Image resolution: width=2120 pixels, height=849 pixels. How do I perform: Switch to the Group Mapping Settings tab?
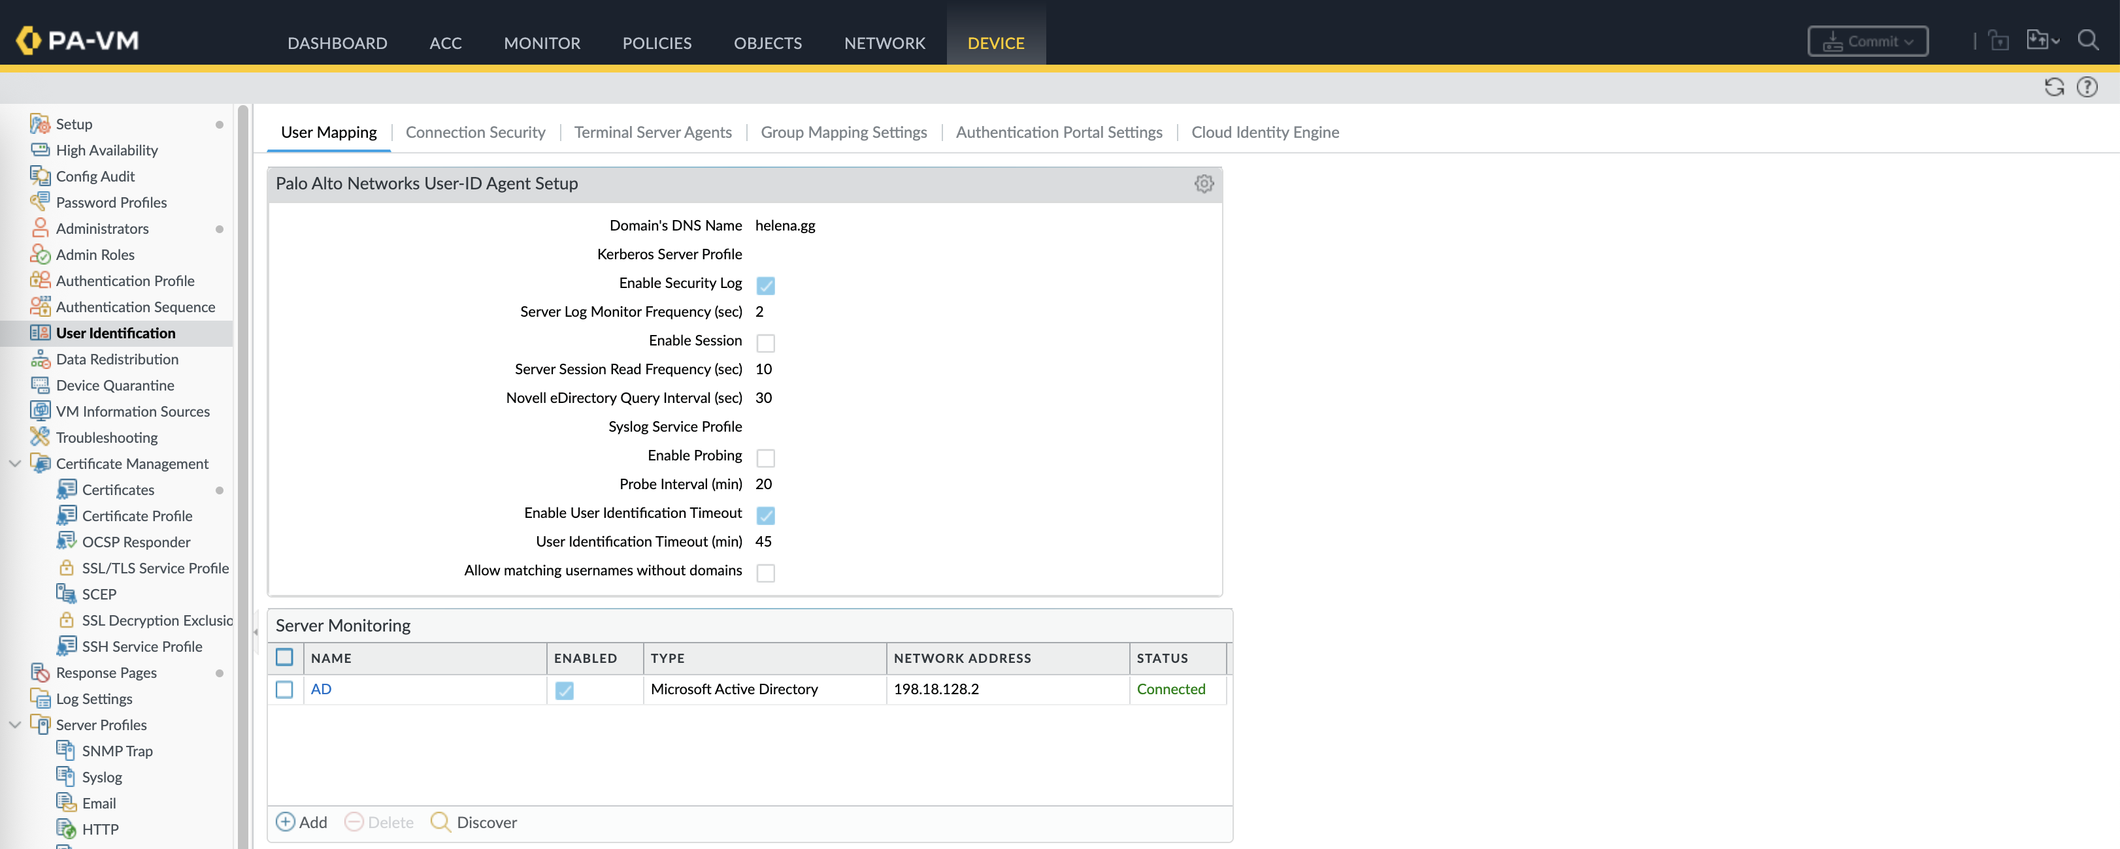tap(844, 133)
